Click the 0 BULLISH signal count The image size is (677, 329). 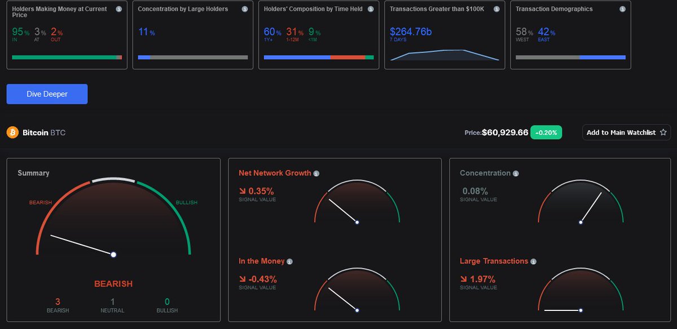tap(167, 302)
